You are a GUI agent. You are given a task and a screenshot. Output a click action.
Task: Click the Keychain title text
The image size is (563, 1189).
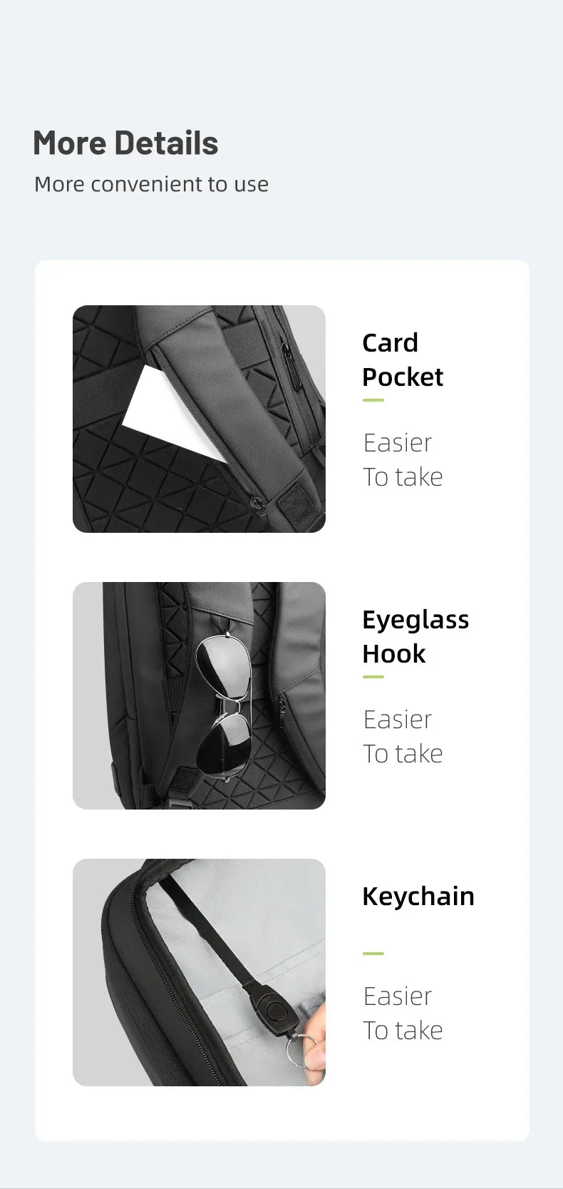coord(418,896)
